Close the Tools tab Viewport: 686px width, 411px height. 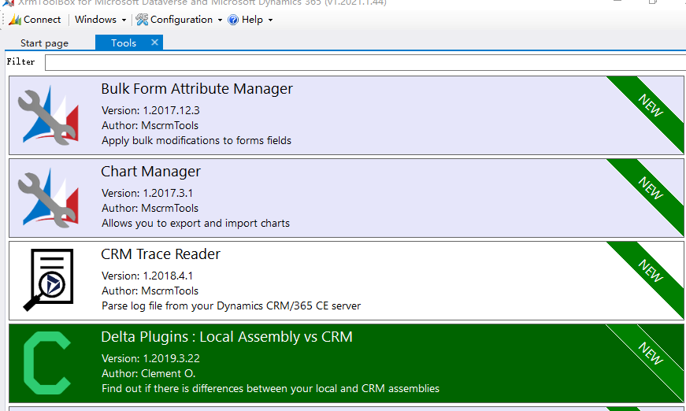(154, 43)
